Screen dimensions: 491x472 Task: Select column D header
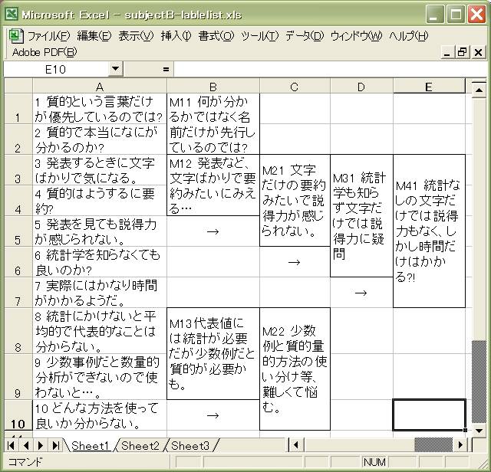[361, 87]
